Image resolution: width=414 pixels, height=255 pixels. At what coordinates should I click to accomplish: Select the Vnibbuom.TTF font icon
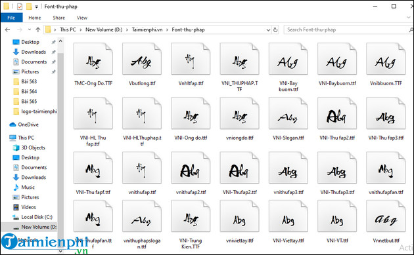click(386, 59)
